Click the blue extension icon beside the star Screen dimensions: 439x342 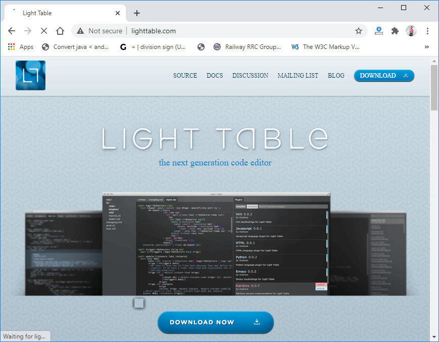click(378, 31)
